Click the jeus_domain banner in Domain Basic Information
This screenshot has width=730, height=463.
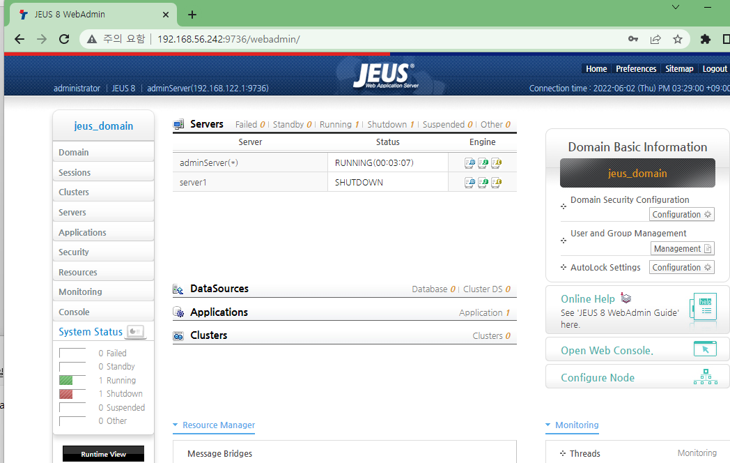[x=637, y=173]
